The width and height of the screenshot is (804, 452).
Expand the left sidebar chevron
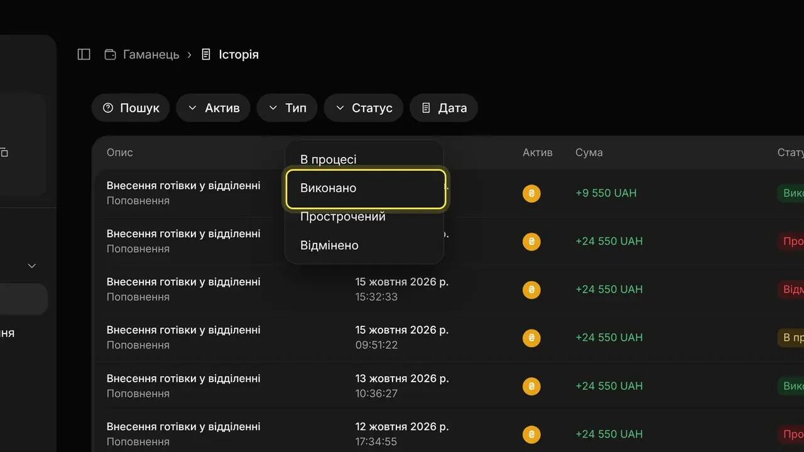point(32,266)
